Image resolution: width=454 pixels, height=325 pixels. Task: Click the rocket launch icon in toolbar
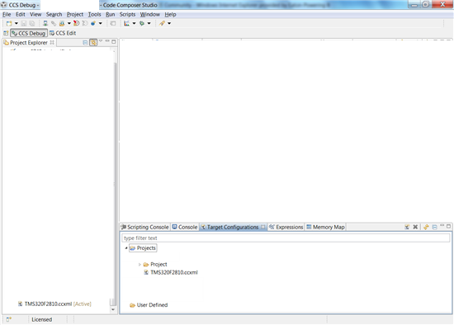pos(162,23)
